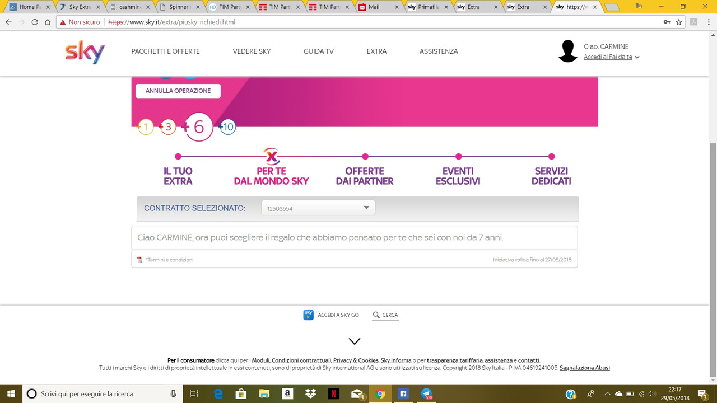Go to Offerte Dai Partner step
Image resolution: width=717 pixels, height=403 pixels.
click(365, 176)
